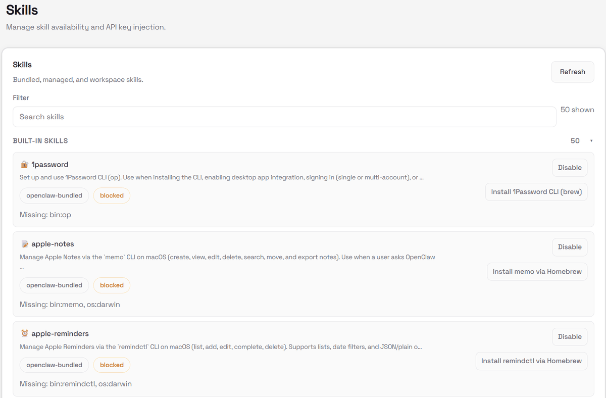606x398 pixels.
Task: Disable the apple-reminders skill
Action: coord(570,337)
